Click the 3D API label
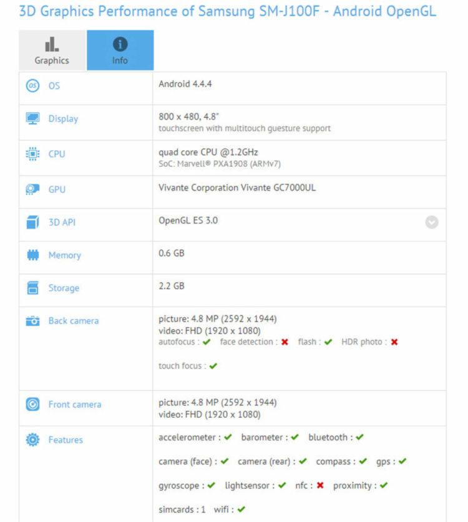This screenshot has width=468, height=522. point(62,222)
